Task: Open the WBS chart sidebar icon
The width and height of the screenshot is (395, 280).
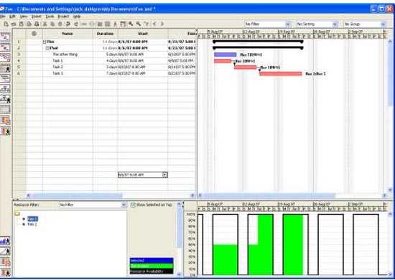Action: coord(5,88)
